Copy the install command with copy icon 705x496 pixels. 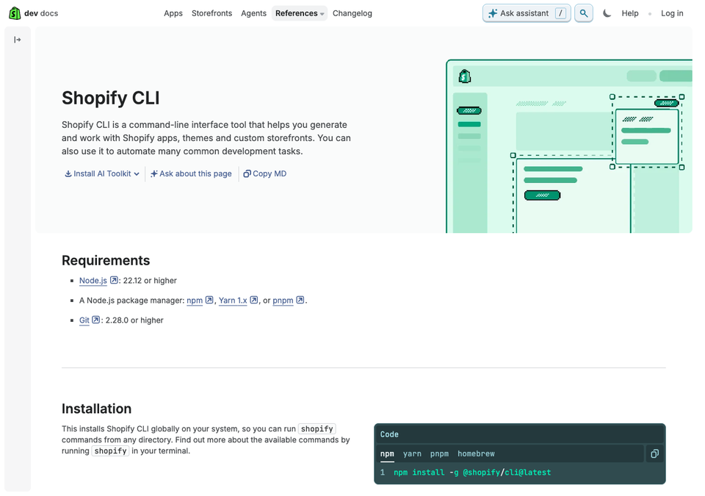[654, 453]
